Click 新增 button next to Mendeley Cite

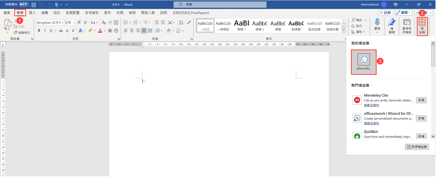tap(421, 100)
